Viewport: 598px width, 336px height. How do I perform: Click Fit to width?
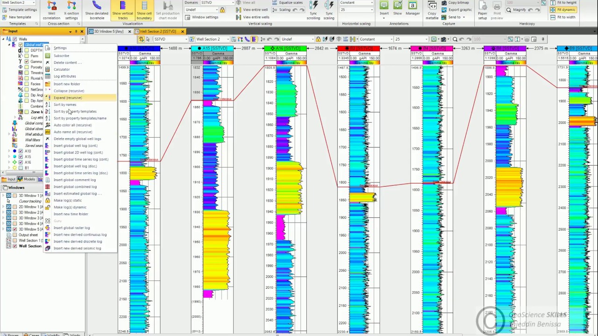point(563,17)
